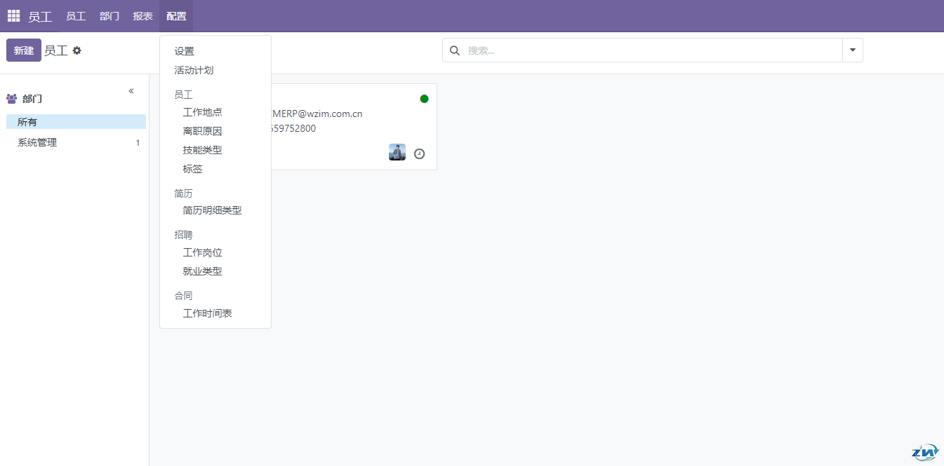The width and height of the screenshot is (944, 466).
Task: Click the ZW logo in bottom corner
Action: (924, 452)
